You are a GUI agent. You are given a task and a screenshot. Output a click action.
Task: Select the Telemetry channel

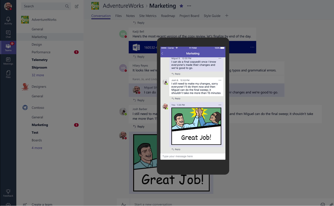click(x=39, y=60)
